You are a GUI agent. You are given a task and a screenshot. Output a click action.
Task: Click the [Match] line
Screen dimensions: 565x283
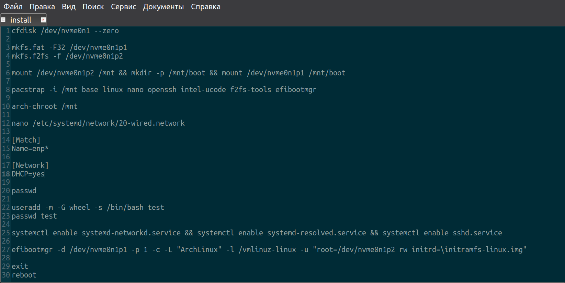pos(26,140)
